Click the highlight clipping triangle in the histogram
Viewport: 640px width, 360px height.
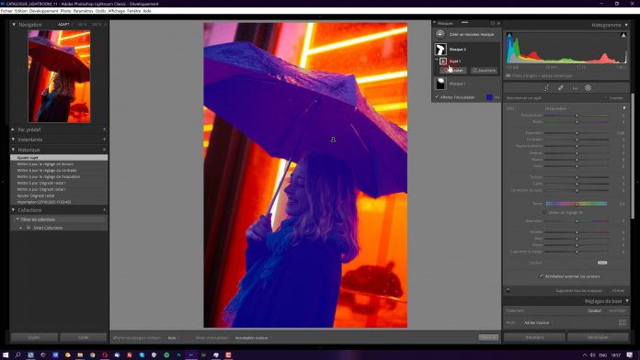coord(623,36)
